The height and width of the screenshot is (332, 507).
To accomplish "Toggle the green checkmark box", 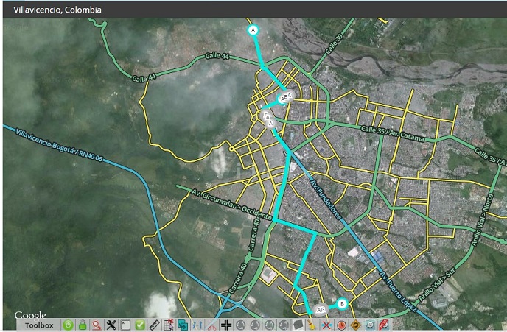I will click(140, 325).
